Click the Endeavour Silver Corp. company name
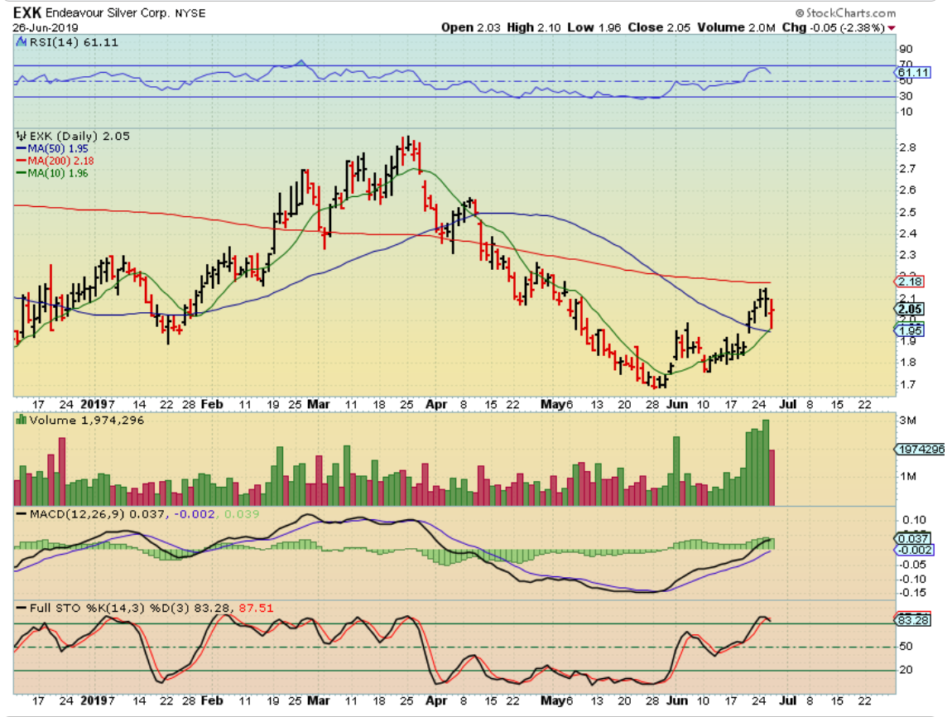The height and width of the screenshot is (717, 952). pos(108,13)
